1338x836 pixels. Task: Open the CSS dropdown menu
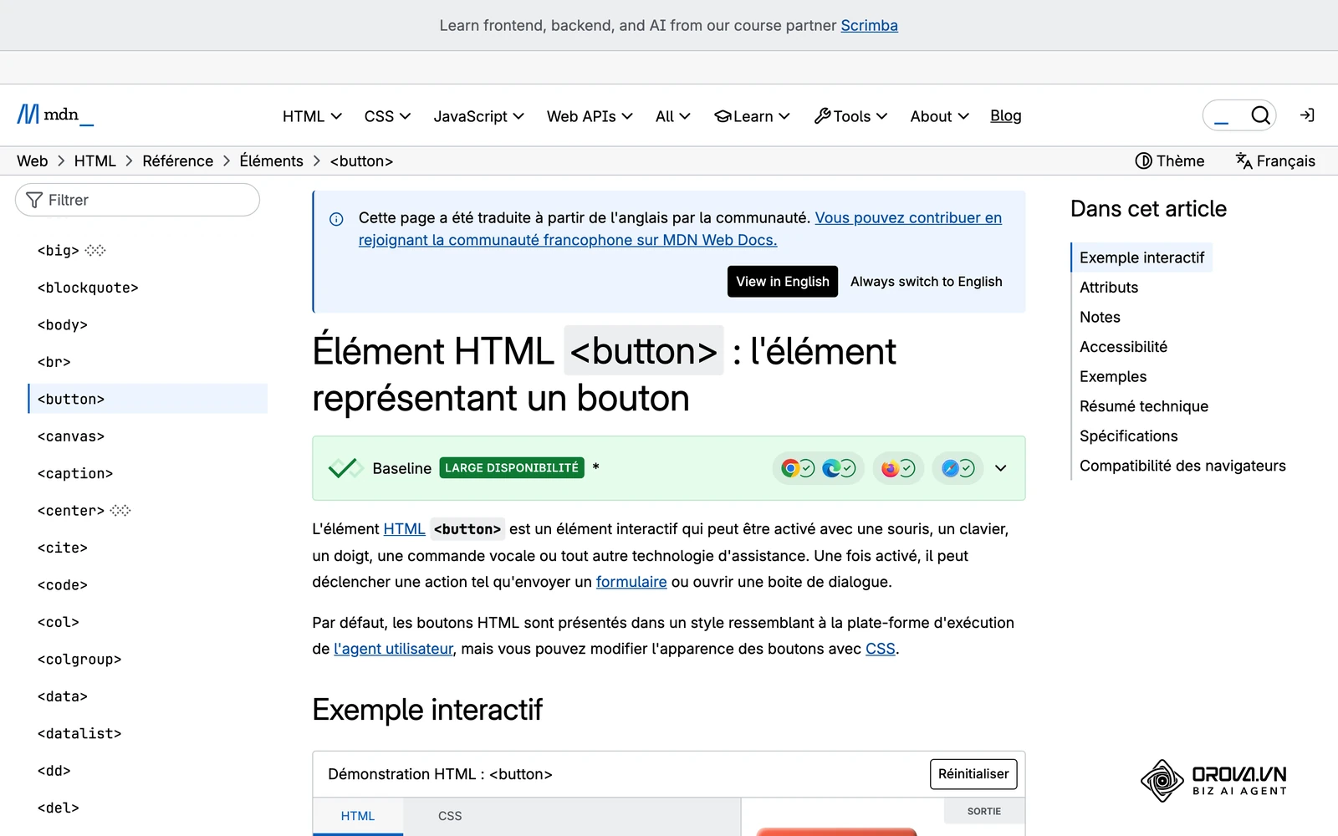[x=387, y=116]
